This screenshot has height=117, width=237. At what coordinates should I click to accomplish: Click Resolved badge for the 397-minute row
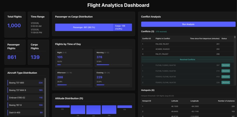pyautogui.click(x=226, y=65)
